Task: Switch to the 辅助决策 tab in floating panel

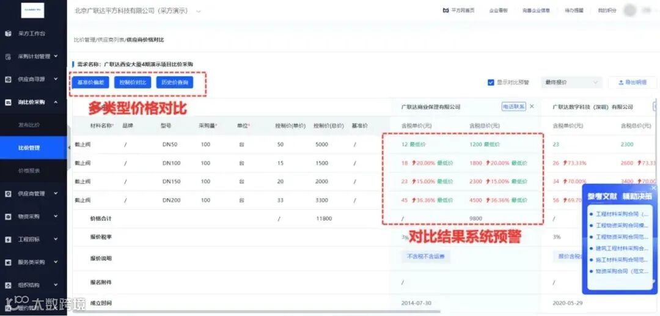Action: click(x=637, y=196)
